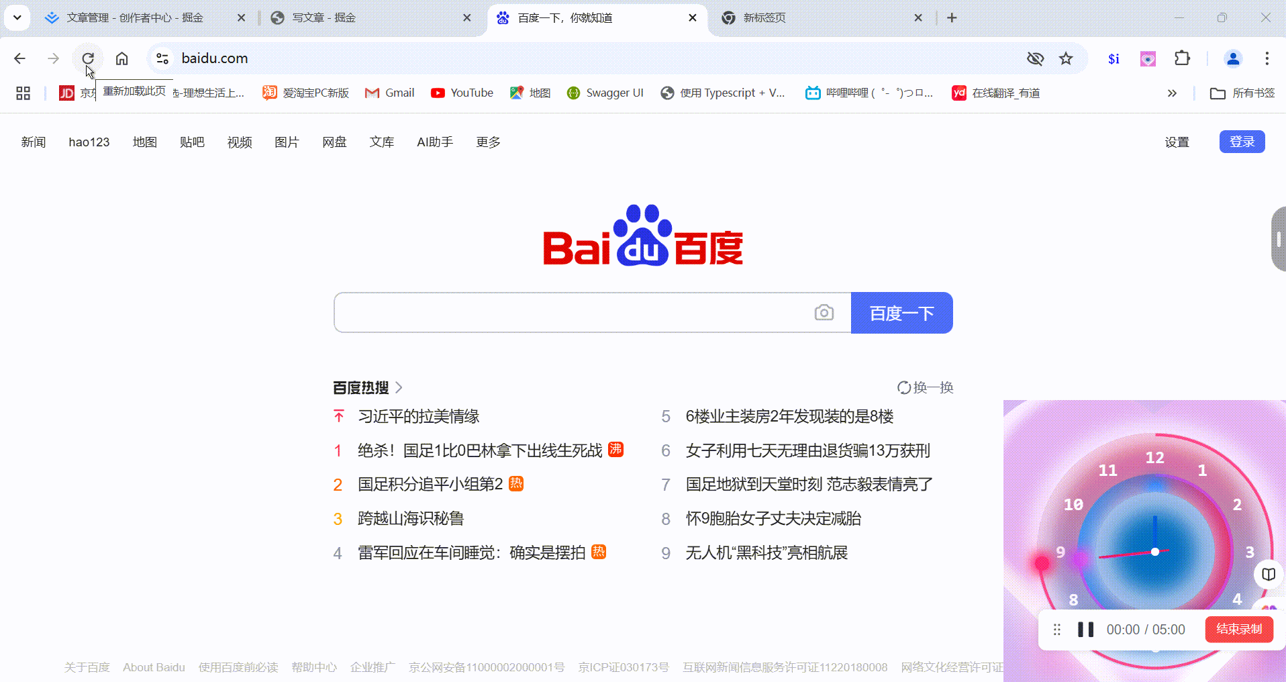Open the 贴吧 navigation item
This screenshot has width=1286, height=682.
pyautogui.click(x=192, y=142)
